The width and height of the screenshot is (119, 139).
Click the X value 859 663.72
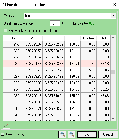[x=32, y=70]
